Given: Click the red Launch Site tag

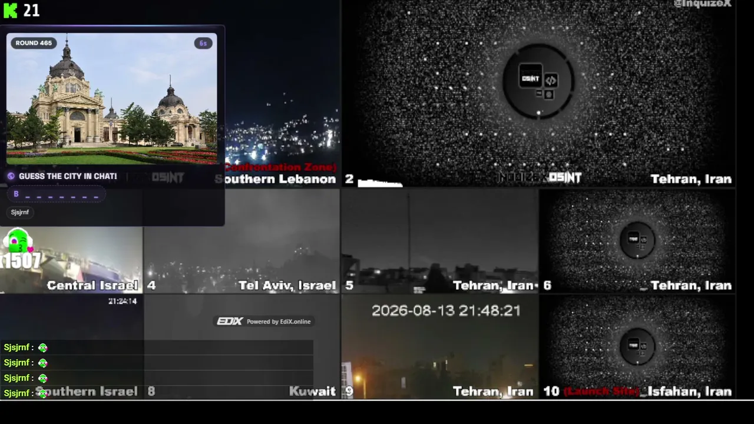Looking at the screenshot, I should [x=601, y=392].
